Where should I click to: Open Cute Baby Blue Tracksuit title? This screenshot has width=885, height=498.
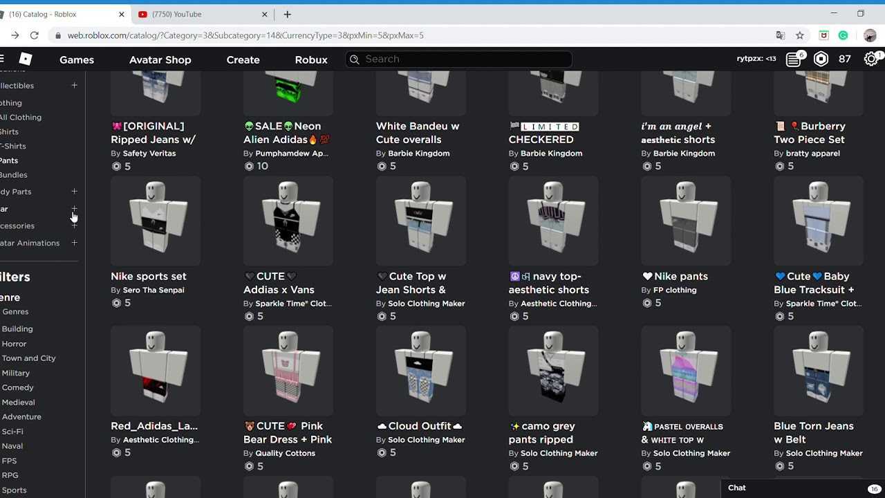[814, 283]
